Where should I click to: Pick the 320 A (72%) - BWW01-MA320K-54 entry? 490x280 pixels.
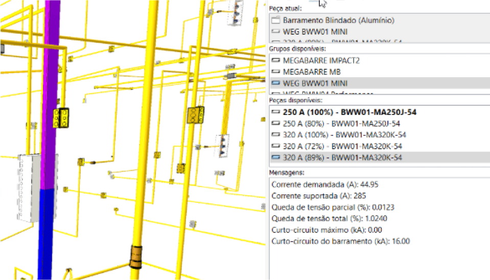coord(342,147)
